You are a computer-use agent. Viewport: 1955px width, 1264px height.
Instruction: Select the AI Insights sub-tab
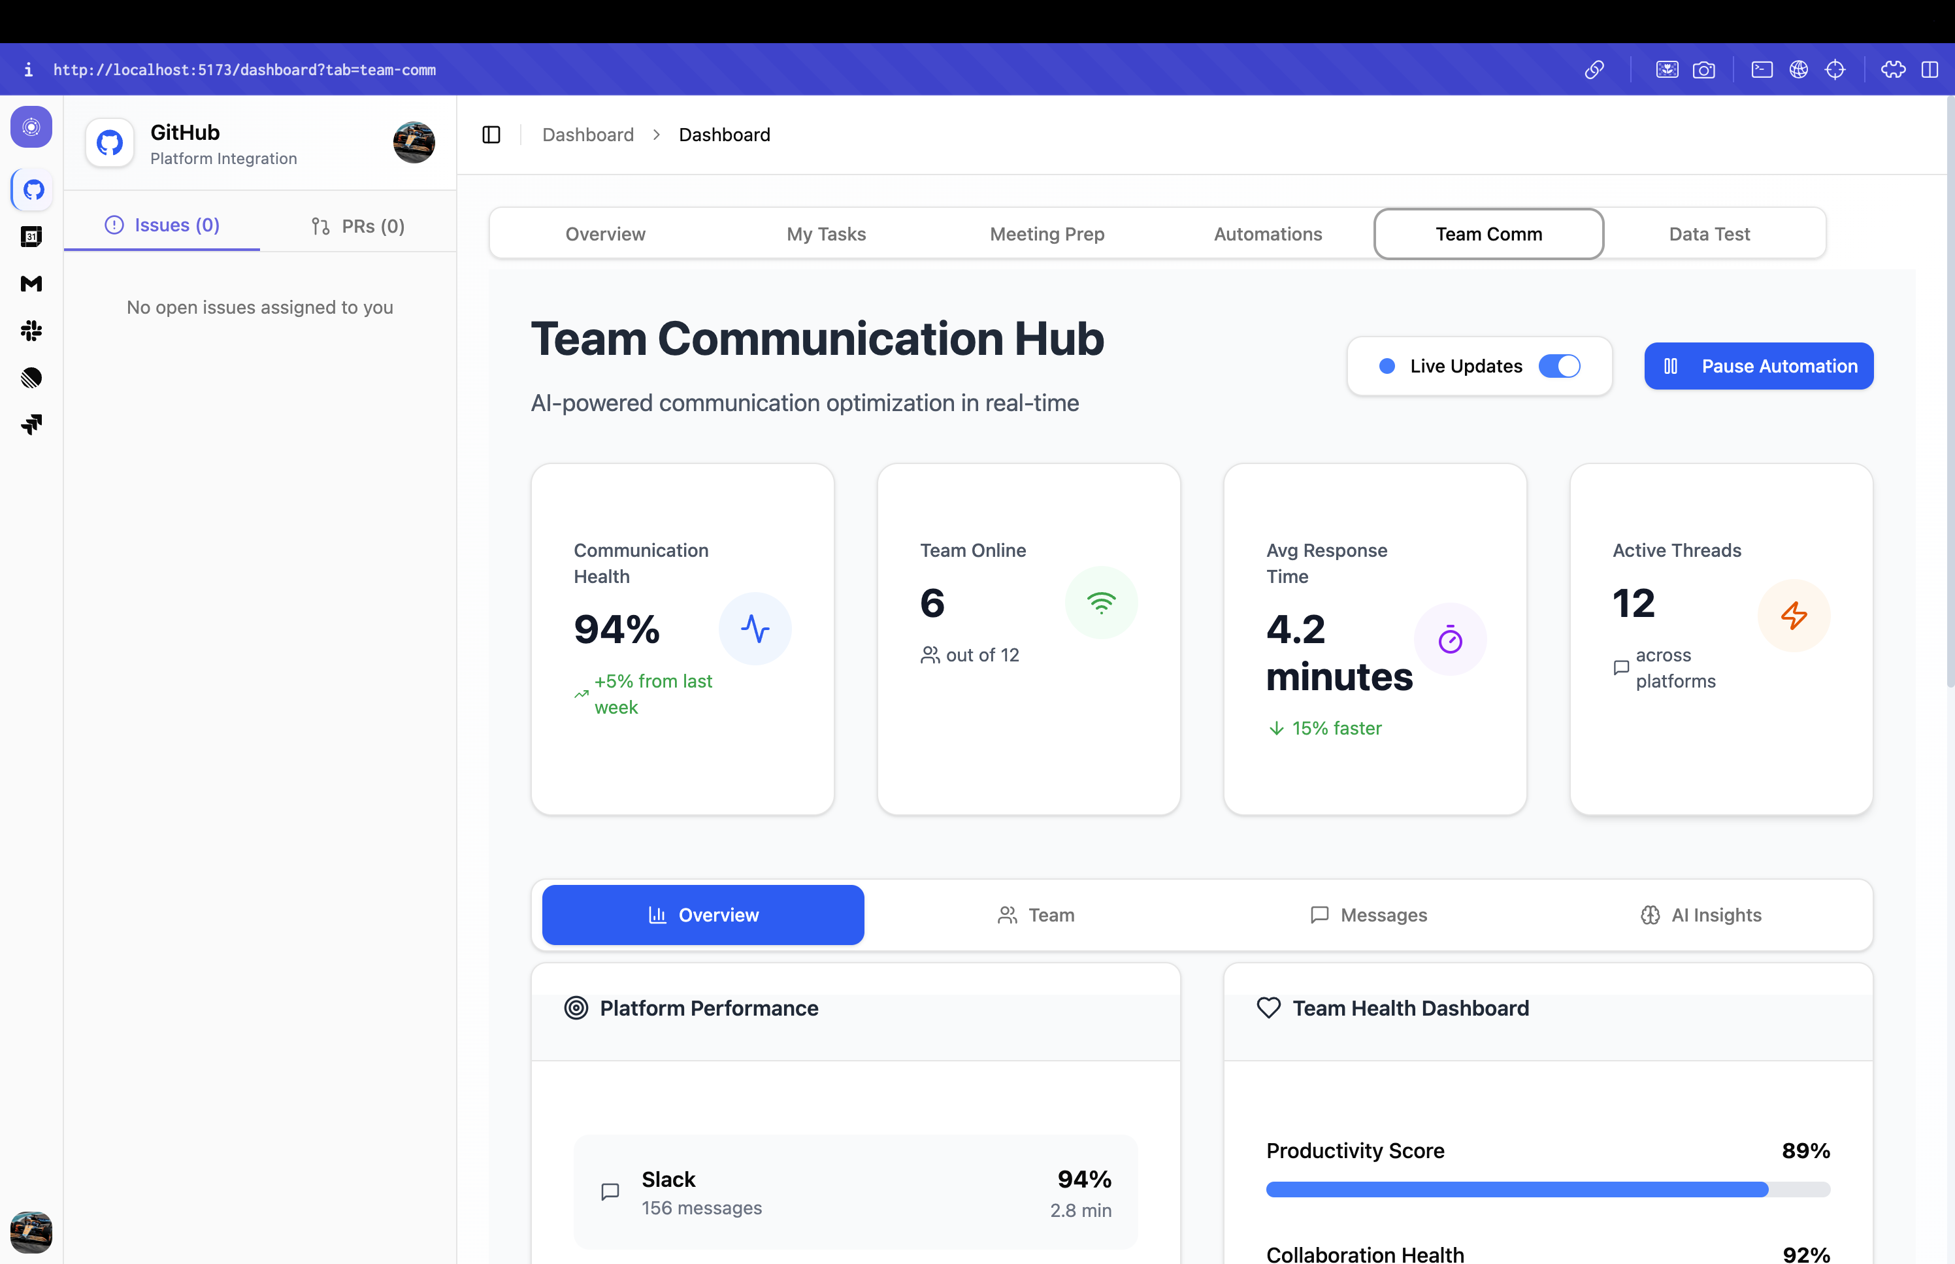pos(1701,915)
